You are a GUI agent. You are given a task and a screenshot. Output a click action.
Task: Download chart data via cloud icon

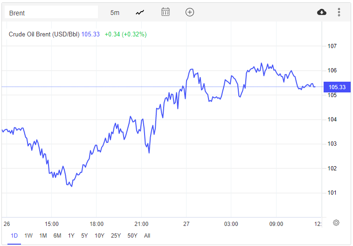(x=322, y=12)
